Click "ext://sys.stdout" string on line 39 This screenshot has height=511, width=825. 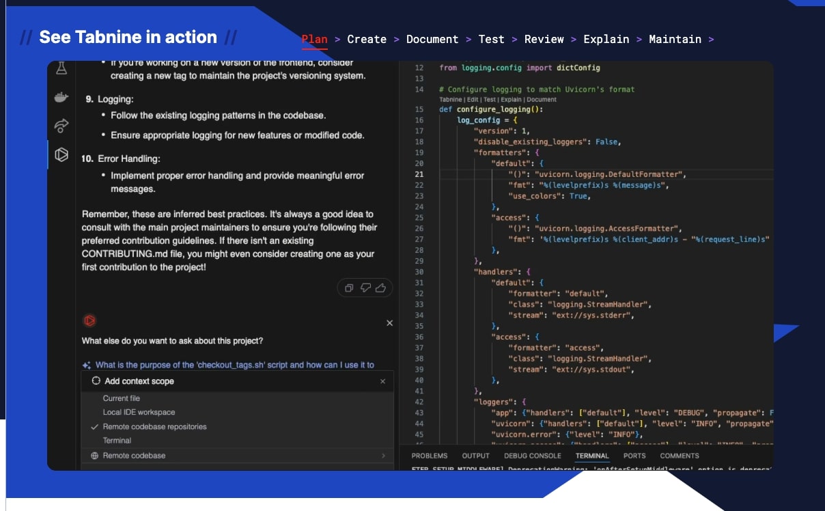(590, 370)
